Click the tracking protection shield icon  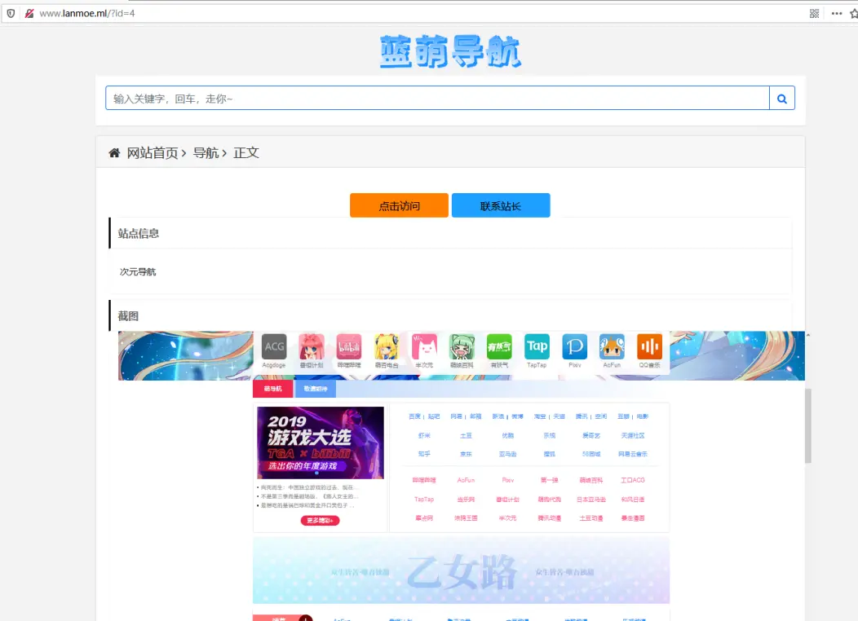point(11,13)
